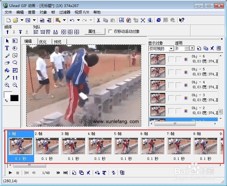Select the Zoom out magnifier tool
The width and height of the screenshot is (227, 186).
coord(15,85)
